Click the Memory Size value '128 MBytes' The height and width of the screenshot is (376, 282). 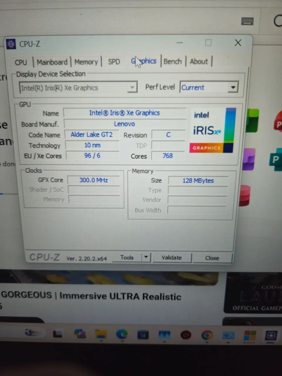(198, 181)
